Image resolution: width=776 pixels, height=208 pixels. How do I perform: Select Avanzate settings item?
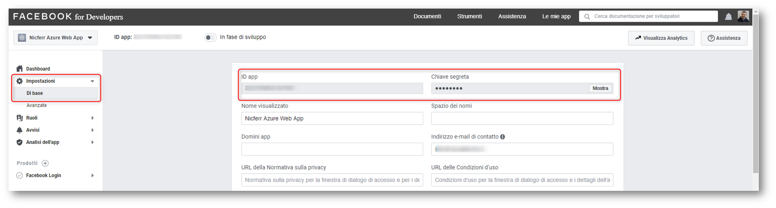pos(37,105)
